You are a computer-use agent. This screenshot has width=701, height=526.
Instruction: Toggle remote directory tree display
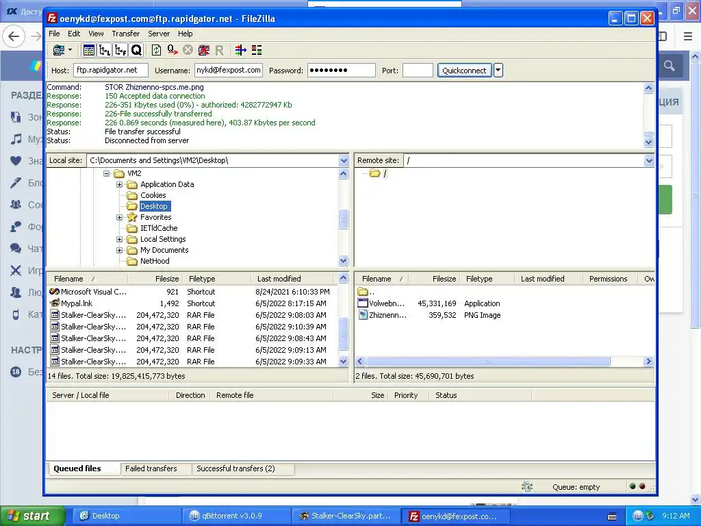click(x=120, y=50)
